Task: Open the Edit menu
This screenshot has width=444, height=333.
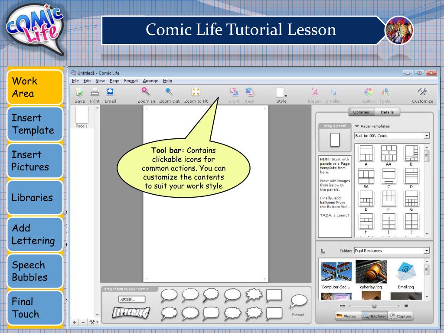Action: pos(87,81)
